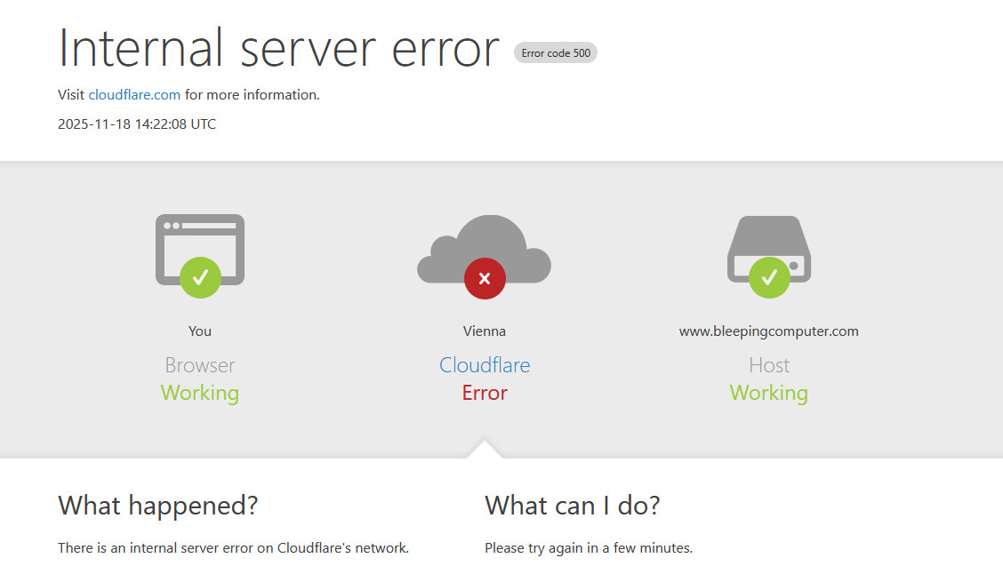This screenshot has height=574, width=1003.
Task: Click the Working status under Host
Action: point(769,393)
